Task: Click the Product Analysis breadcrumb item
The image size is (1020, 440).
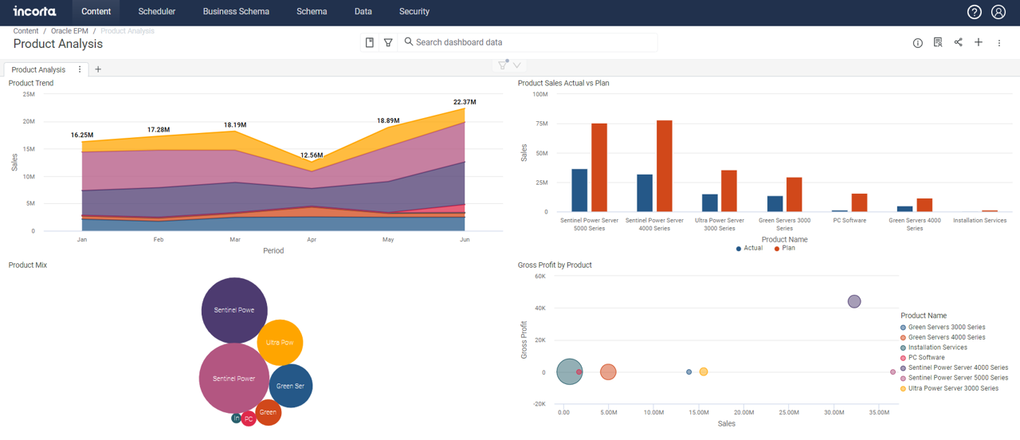Action: (127, 31)
